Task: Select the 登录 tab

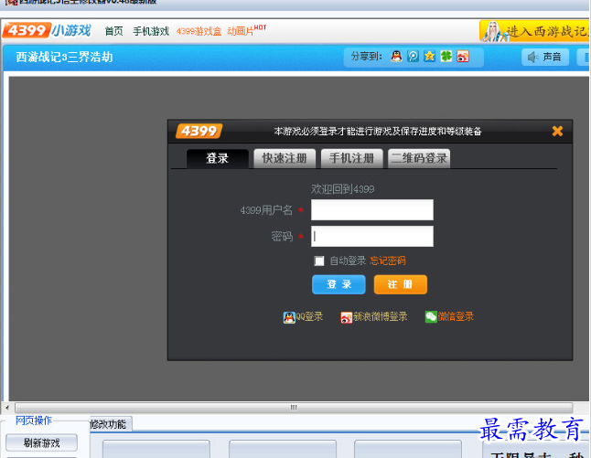Action: (218, 158)
